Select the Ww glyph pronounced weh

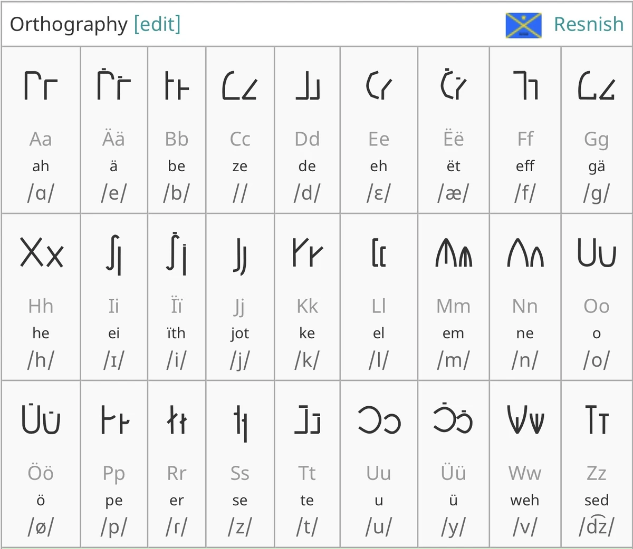coord(525,420)
